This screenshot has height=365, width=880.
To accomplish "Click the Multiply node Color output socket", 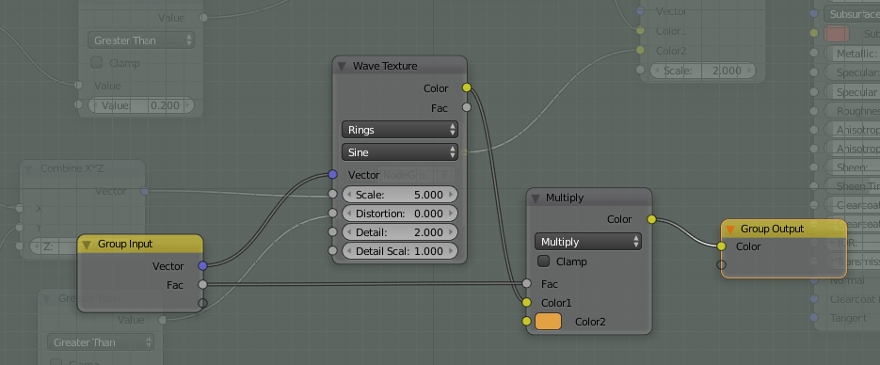I will [651, 219].
